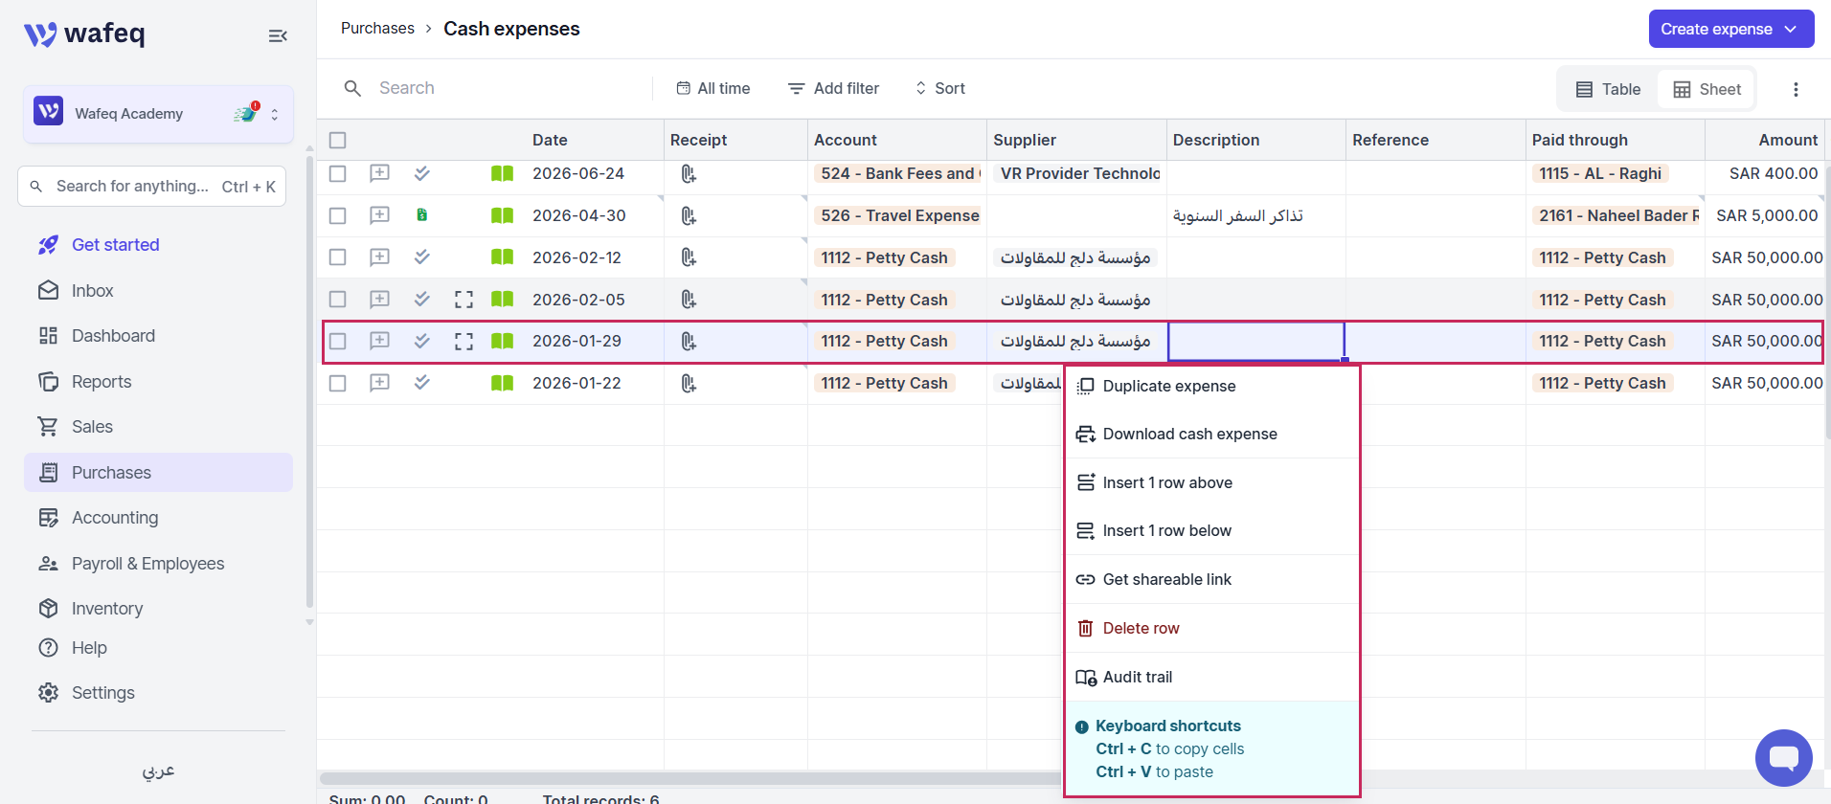Open the Wafeq Academy organization switcher
Viewport: 1831px width, 804px height.
coord(158,114)
